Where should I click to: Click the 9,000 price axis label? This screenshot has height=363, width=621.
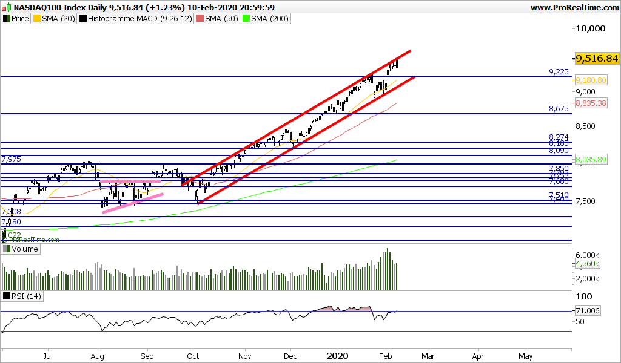click(x=585, y=91)
